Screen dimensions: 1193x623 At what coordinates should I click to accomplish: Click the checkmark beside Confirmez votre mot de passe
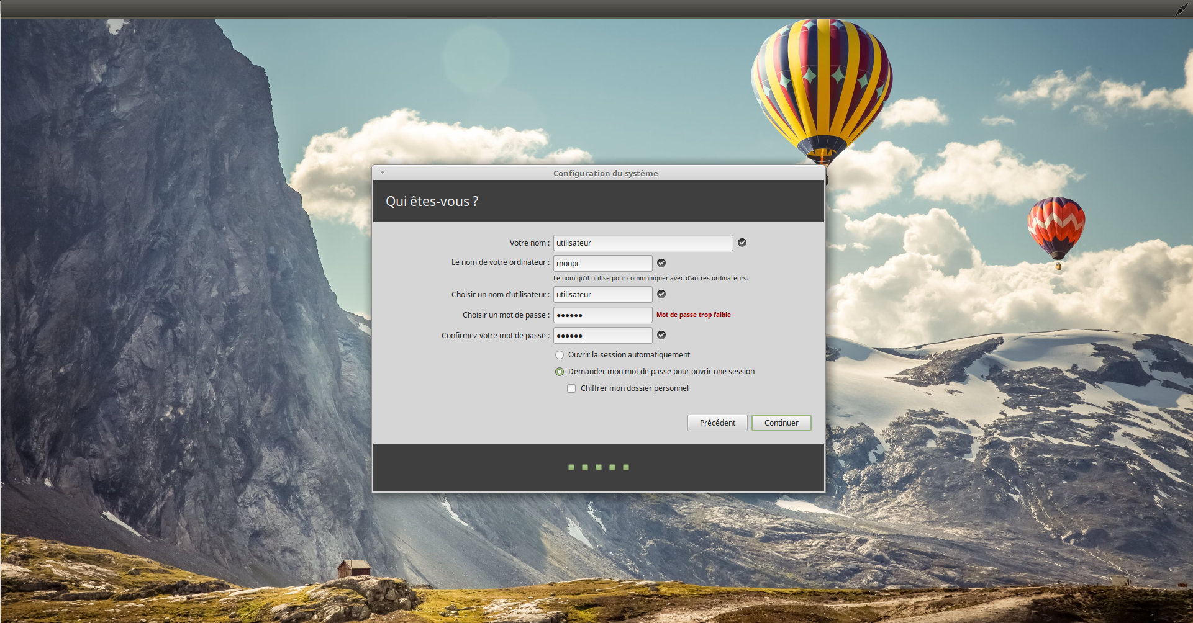click(x=661, y=335)
